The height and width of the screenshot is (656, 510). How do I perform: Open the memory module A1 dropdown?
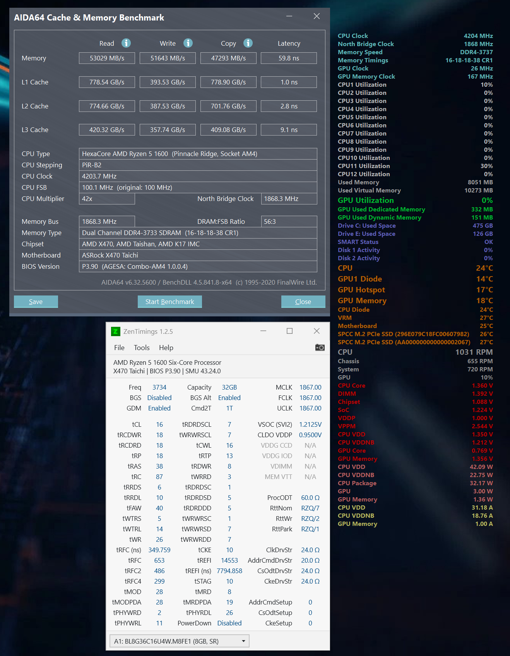[x=180, y=641]
